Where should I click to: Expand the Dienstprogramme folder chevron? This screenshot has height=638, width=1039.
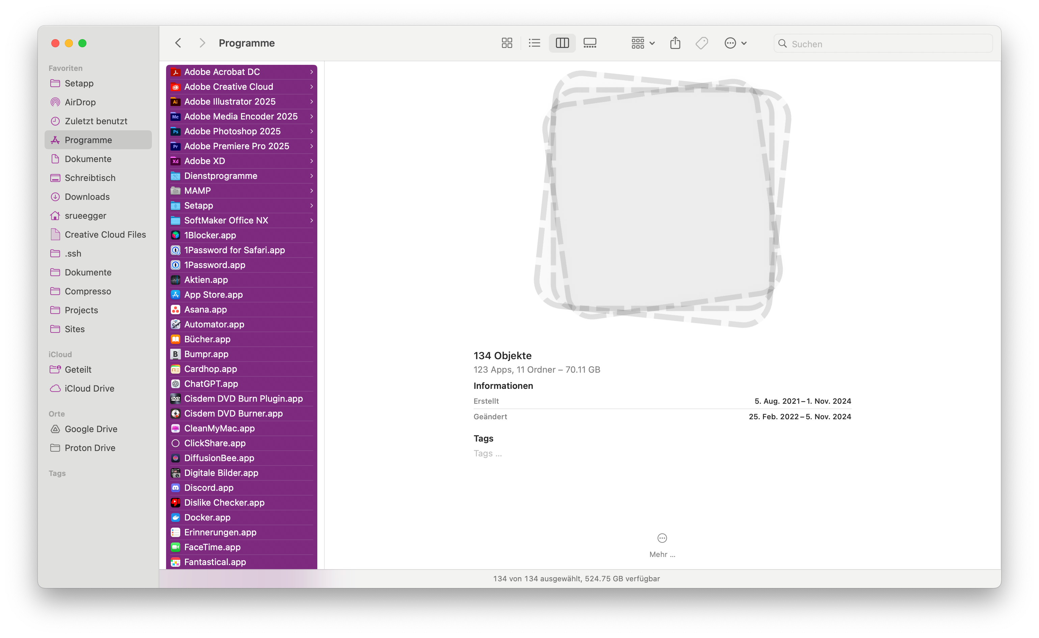pyautogui.click(x=311, y=176)
